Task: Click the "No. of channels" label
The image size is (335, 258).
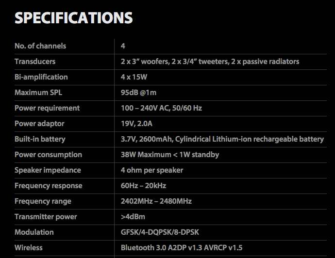Action: pos(40,46)
